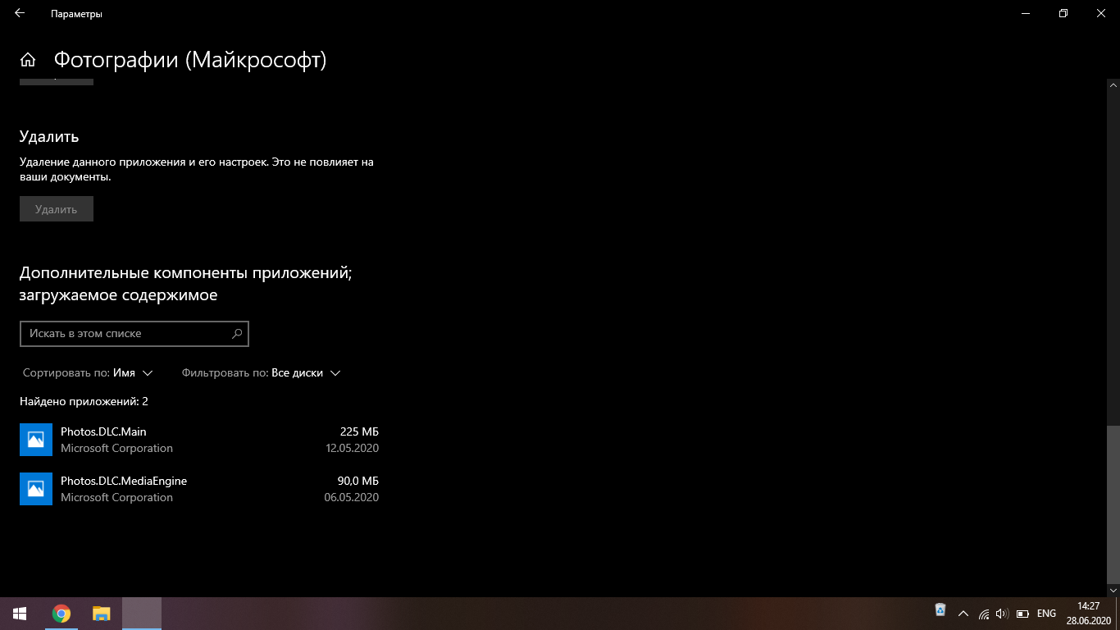This screenshot has height=630, width=1120.
Task: Go back with the arrow in title bar
Action: click(x=20, y=13)
